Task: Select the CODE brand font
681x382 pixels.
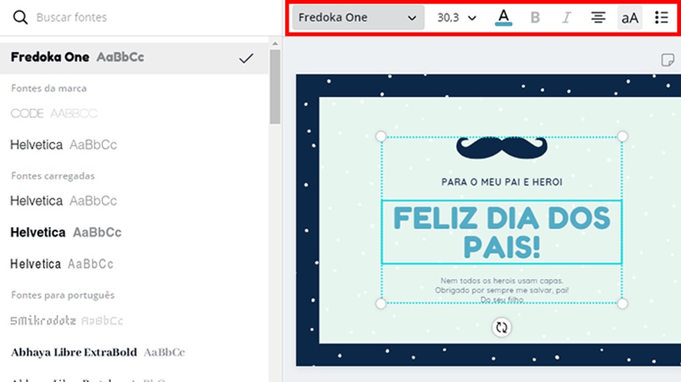Action: [54, 113]
